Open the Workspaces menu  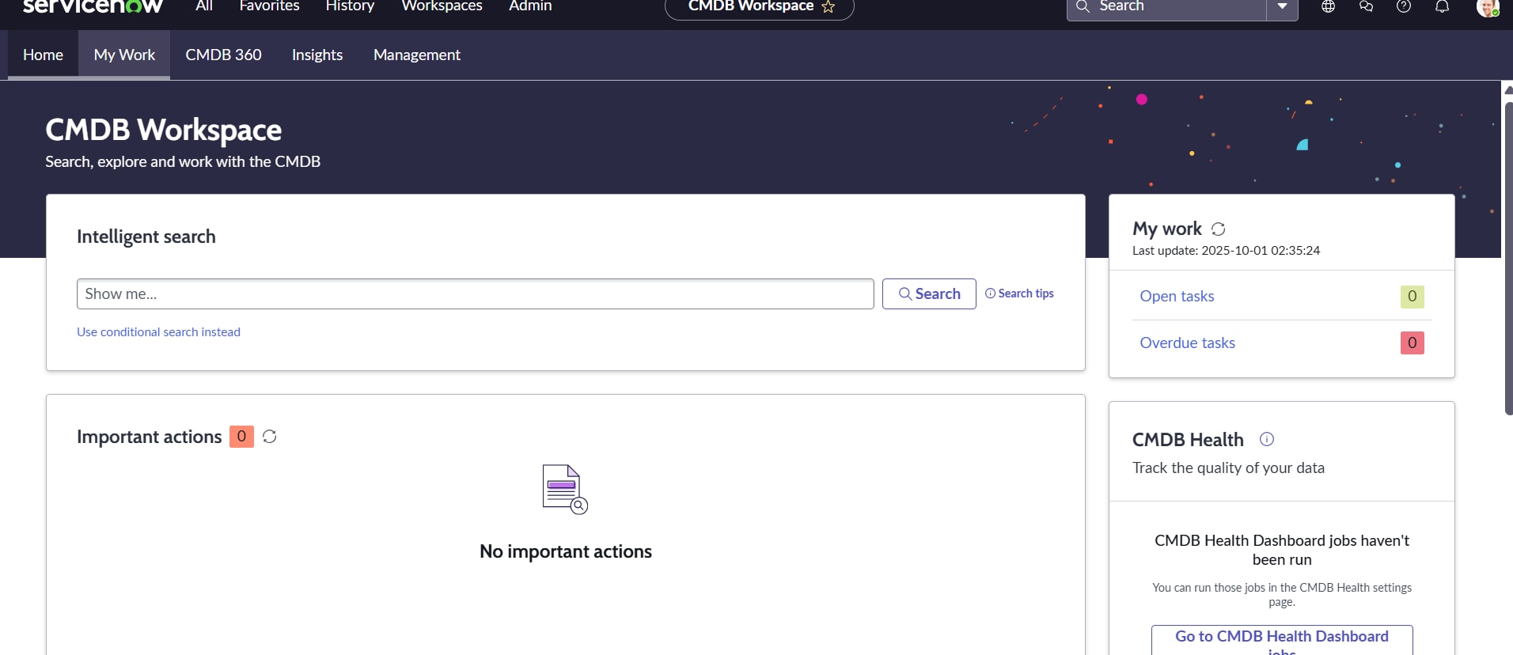[x=442, y=6]
